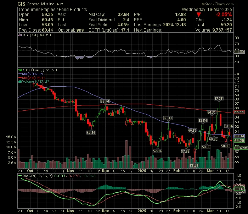Image resolution: width=248 pixels, height=214 pixels.
Task: Click the GIS (Daily) candlestick legend icon
Action: pyautogui.click(x=20, y=70)
